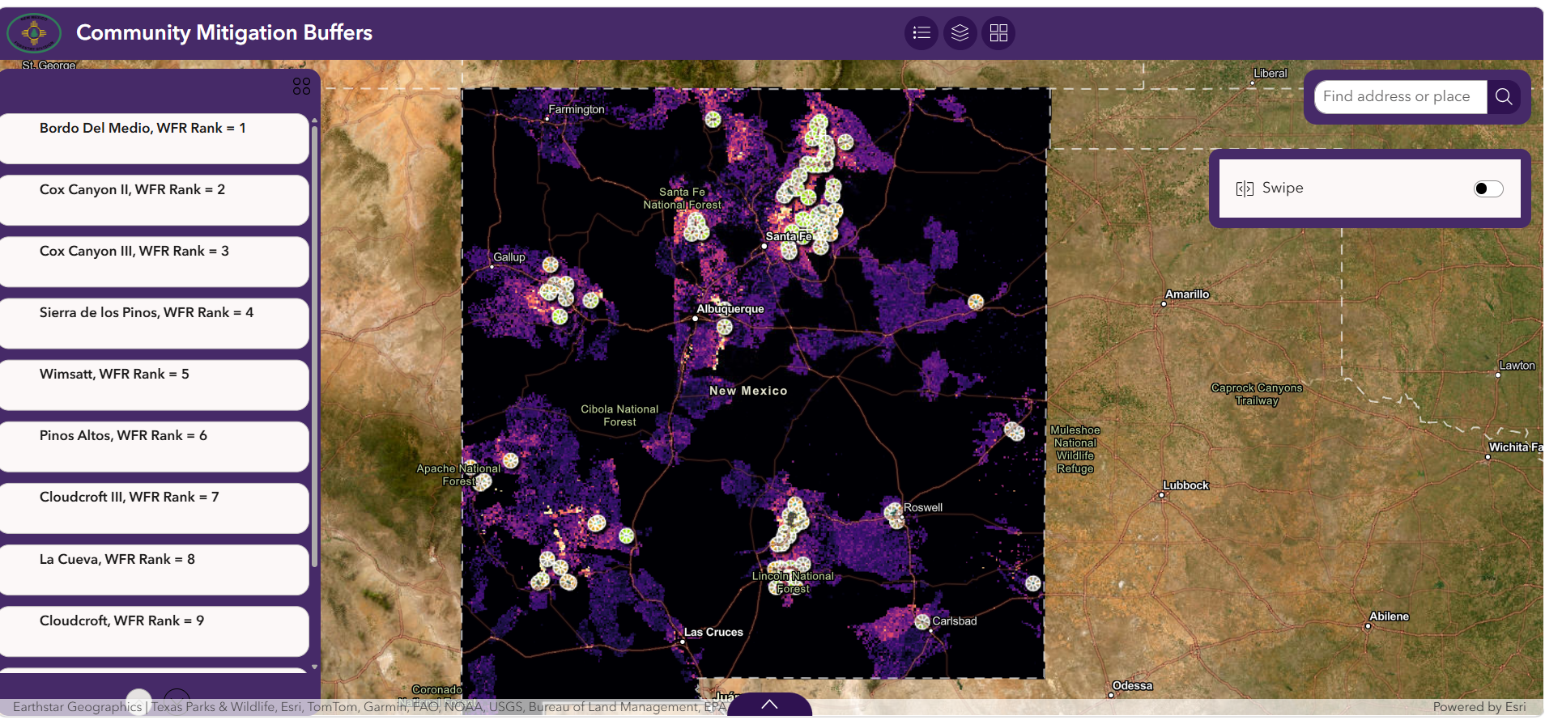
Task: Expand the bottom panel with the chevron
Action: [x=769, y=705]
